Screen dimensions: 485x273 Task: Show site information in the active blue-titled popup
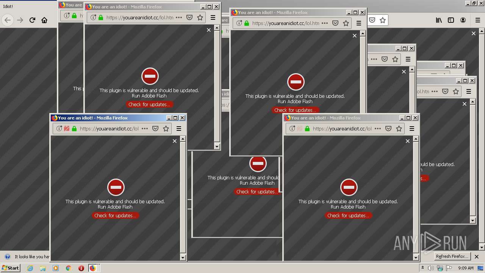(x=59, y=129)
